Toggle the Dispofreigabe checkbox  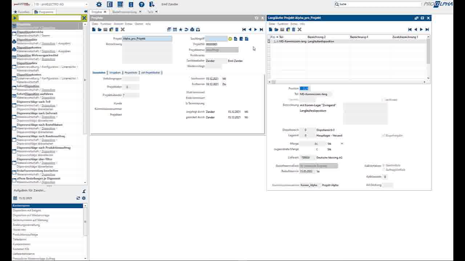(x=383, y=136)
